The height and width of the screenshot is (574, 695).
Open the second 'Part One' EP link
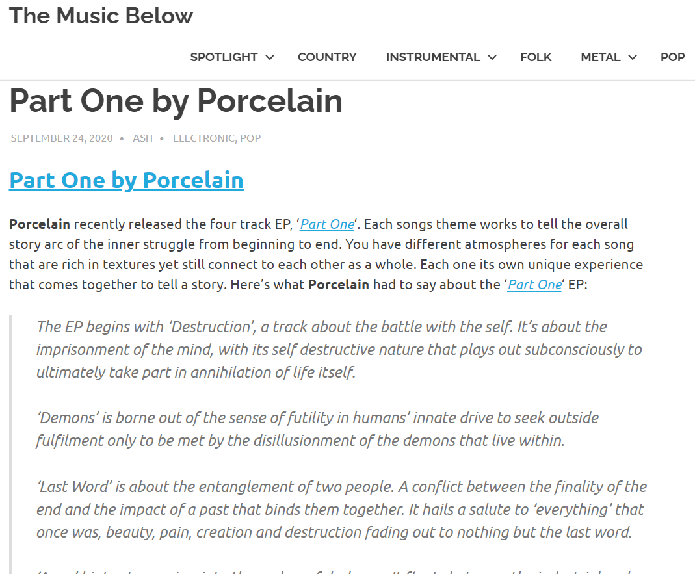tap(534, 284)
